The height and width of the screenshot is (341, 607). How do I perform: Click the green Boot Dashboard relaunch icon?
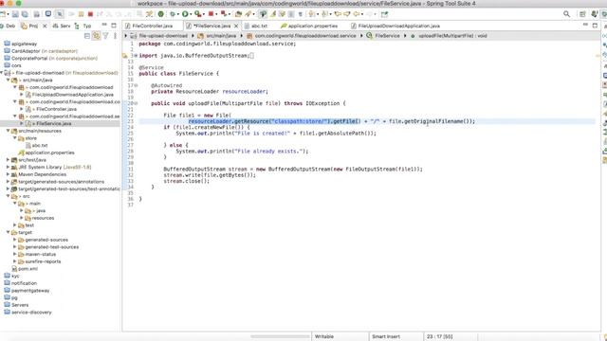[160, 14]
